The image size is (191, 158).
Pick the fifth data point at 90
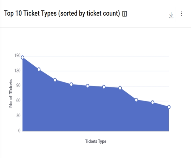coord(88,86)
